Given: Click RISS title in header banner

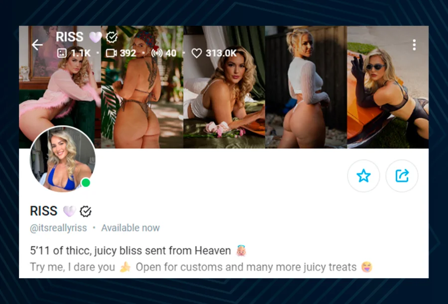Looking at the screenshot, I should (x=69, y=37).
